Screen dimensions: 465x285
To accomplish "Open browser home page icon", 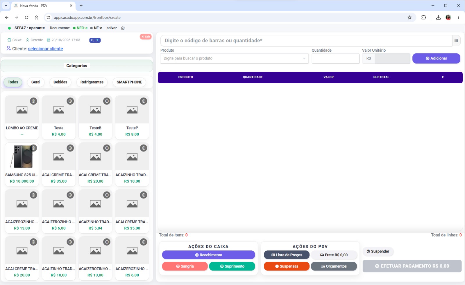I will pos(36,17).
